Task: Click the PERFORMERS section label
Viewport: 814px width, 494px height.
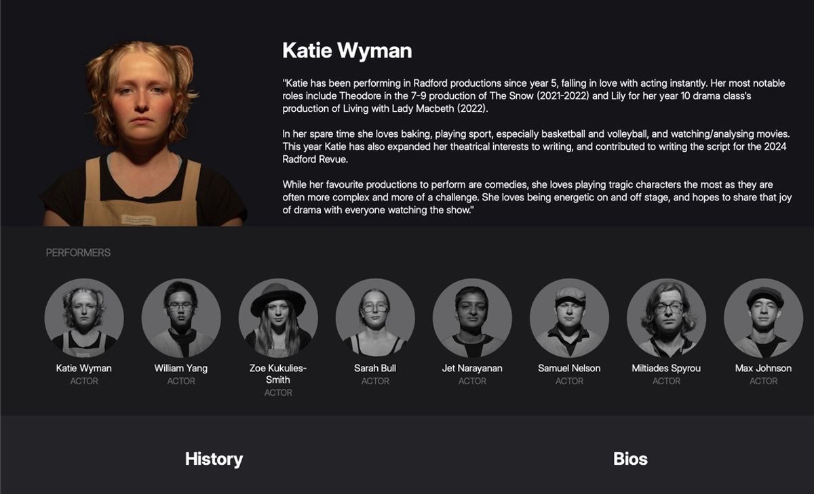Action: [78, 253]
